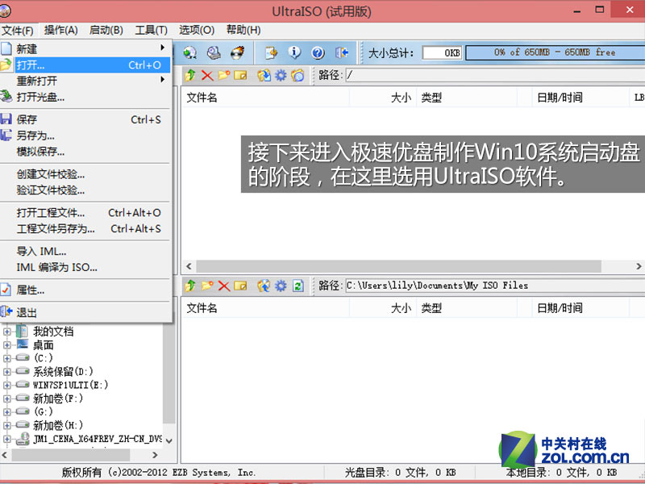Click rename icon in the local pane toolbar

click(240, 286)
